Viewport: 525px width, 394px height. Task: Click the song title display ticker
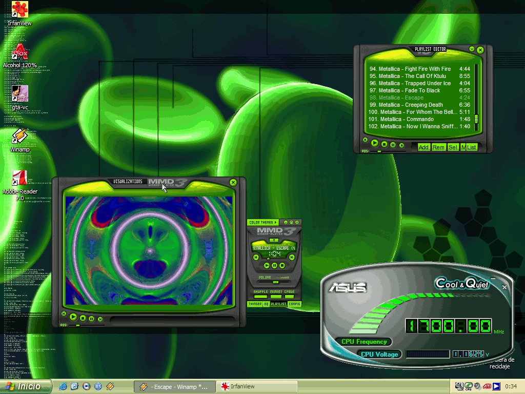tap(274, 248)
